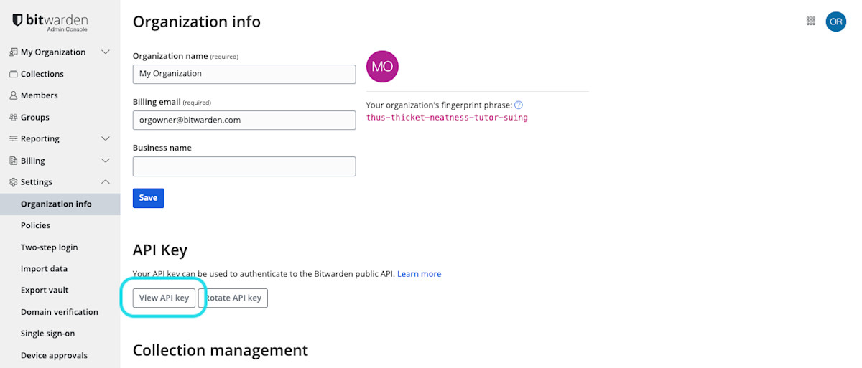
Task: Click the purple MO organization avatar
Action: pyautogui.click(x=382, y=67)
